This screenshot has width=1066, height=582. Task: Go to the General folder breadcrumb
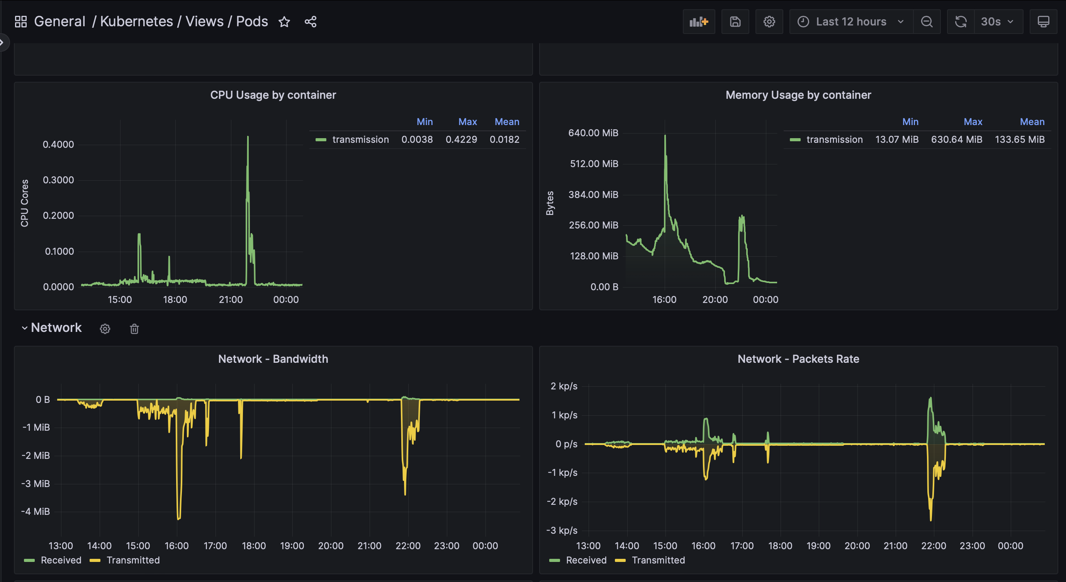click(59, 22)
